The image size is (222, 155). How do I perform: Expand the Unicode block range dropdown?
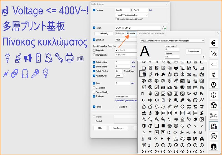click(171, 41)
